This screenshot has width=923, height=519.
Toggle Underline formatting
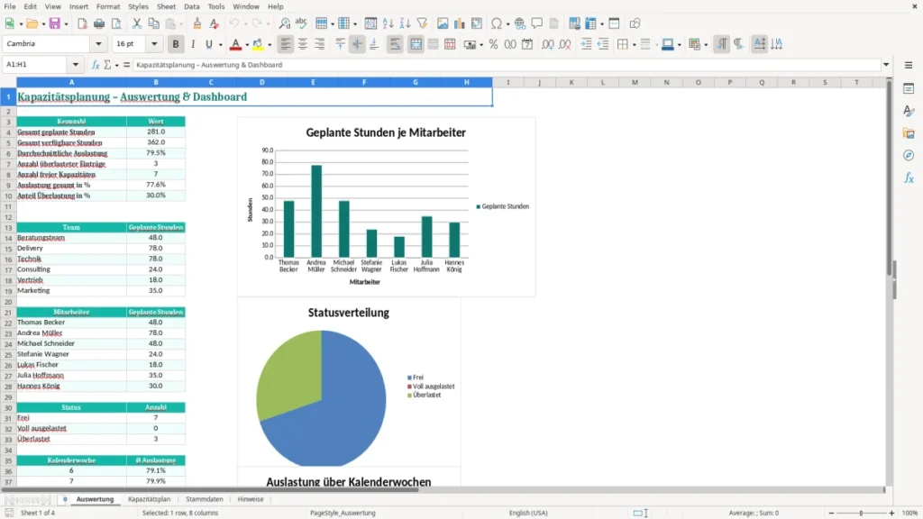tap(208, 44)
